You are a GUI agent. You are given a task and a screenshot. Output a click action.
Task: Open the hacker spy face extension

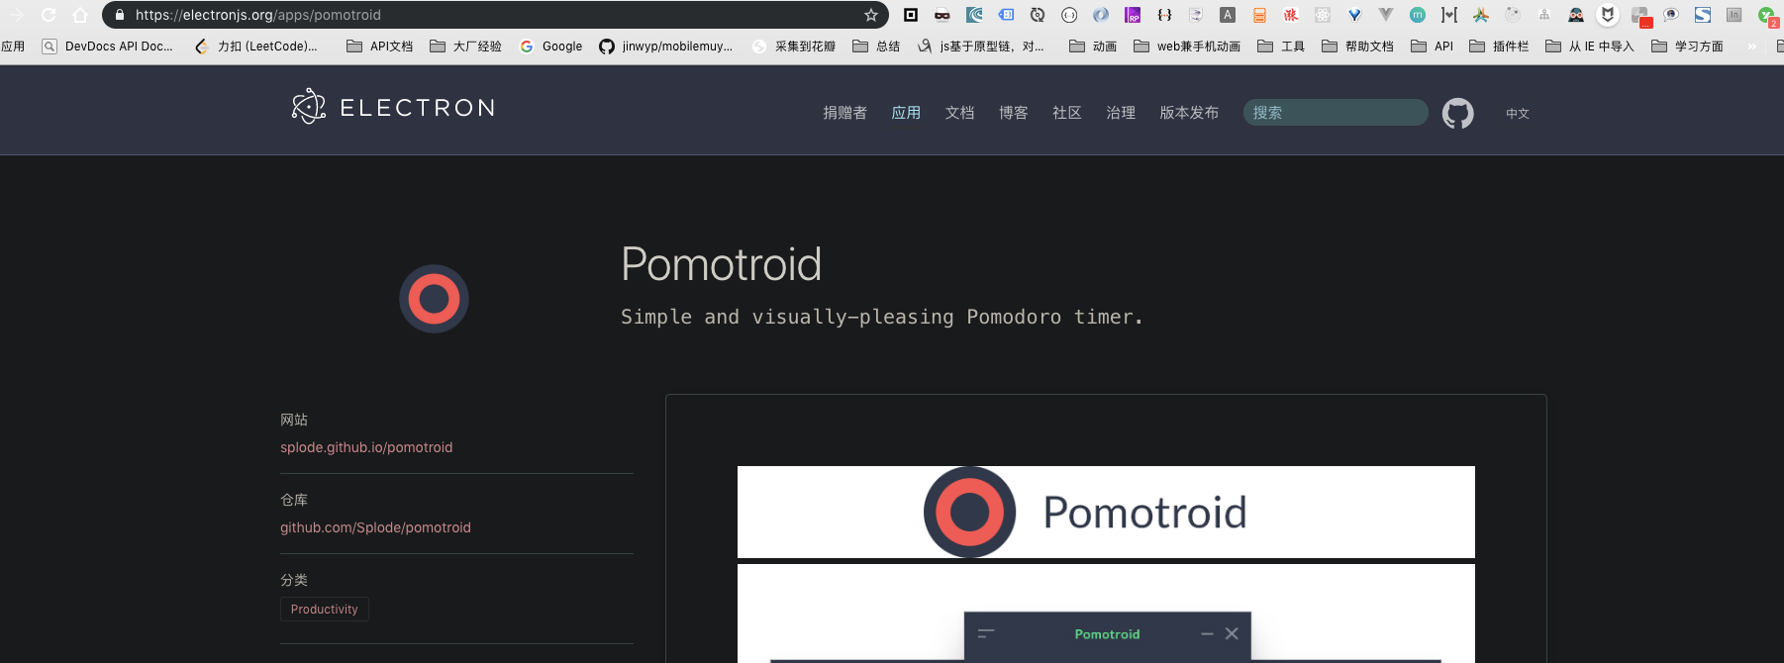1575,15
